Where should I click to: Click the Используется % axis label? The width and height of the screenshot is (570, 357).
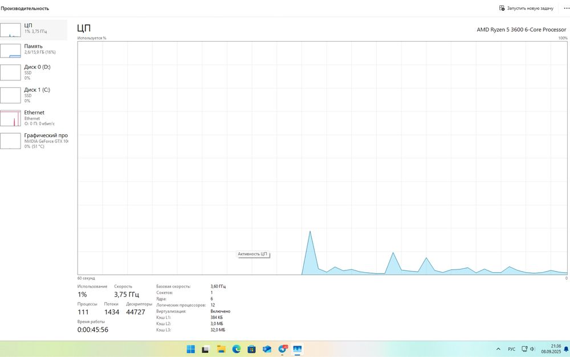[x=92, y=38]
